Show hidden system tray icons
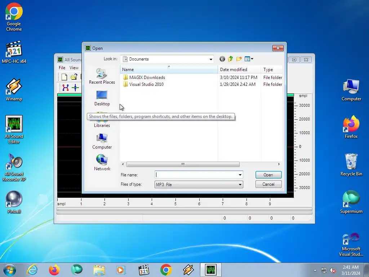 315,270
